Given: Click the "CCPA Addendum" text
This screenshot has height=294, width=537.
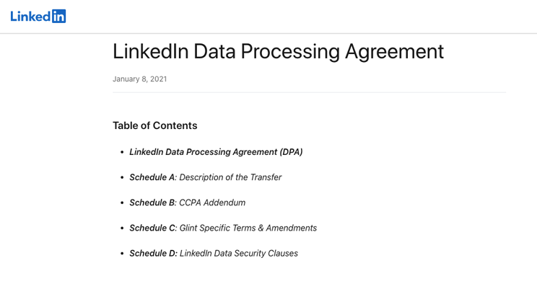Looking at the screenshot, I should [x=212, y=202].
